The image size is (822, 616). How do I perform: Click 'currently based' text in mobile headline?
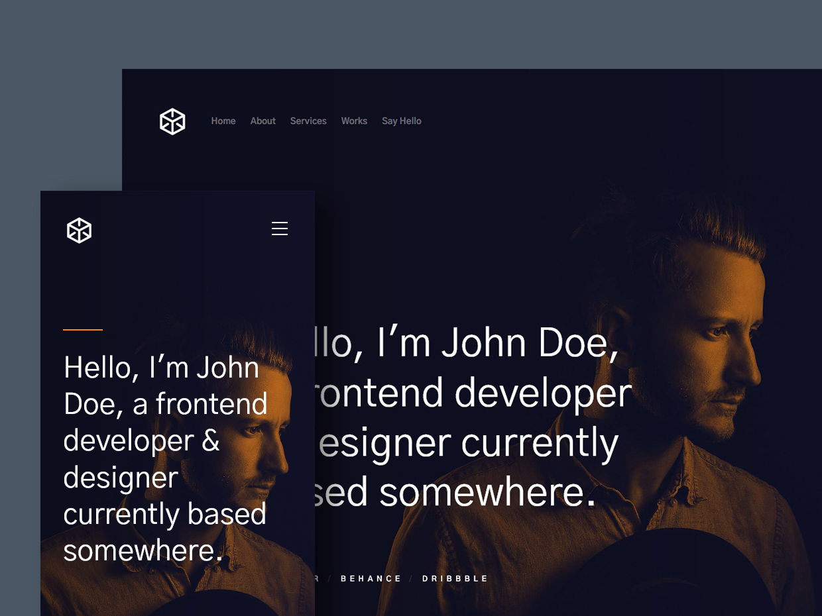pos(164,515)
